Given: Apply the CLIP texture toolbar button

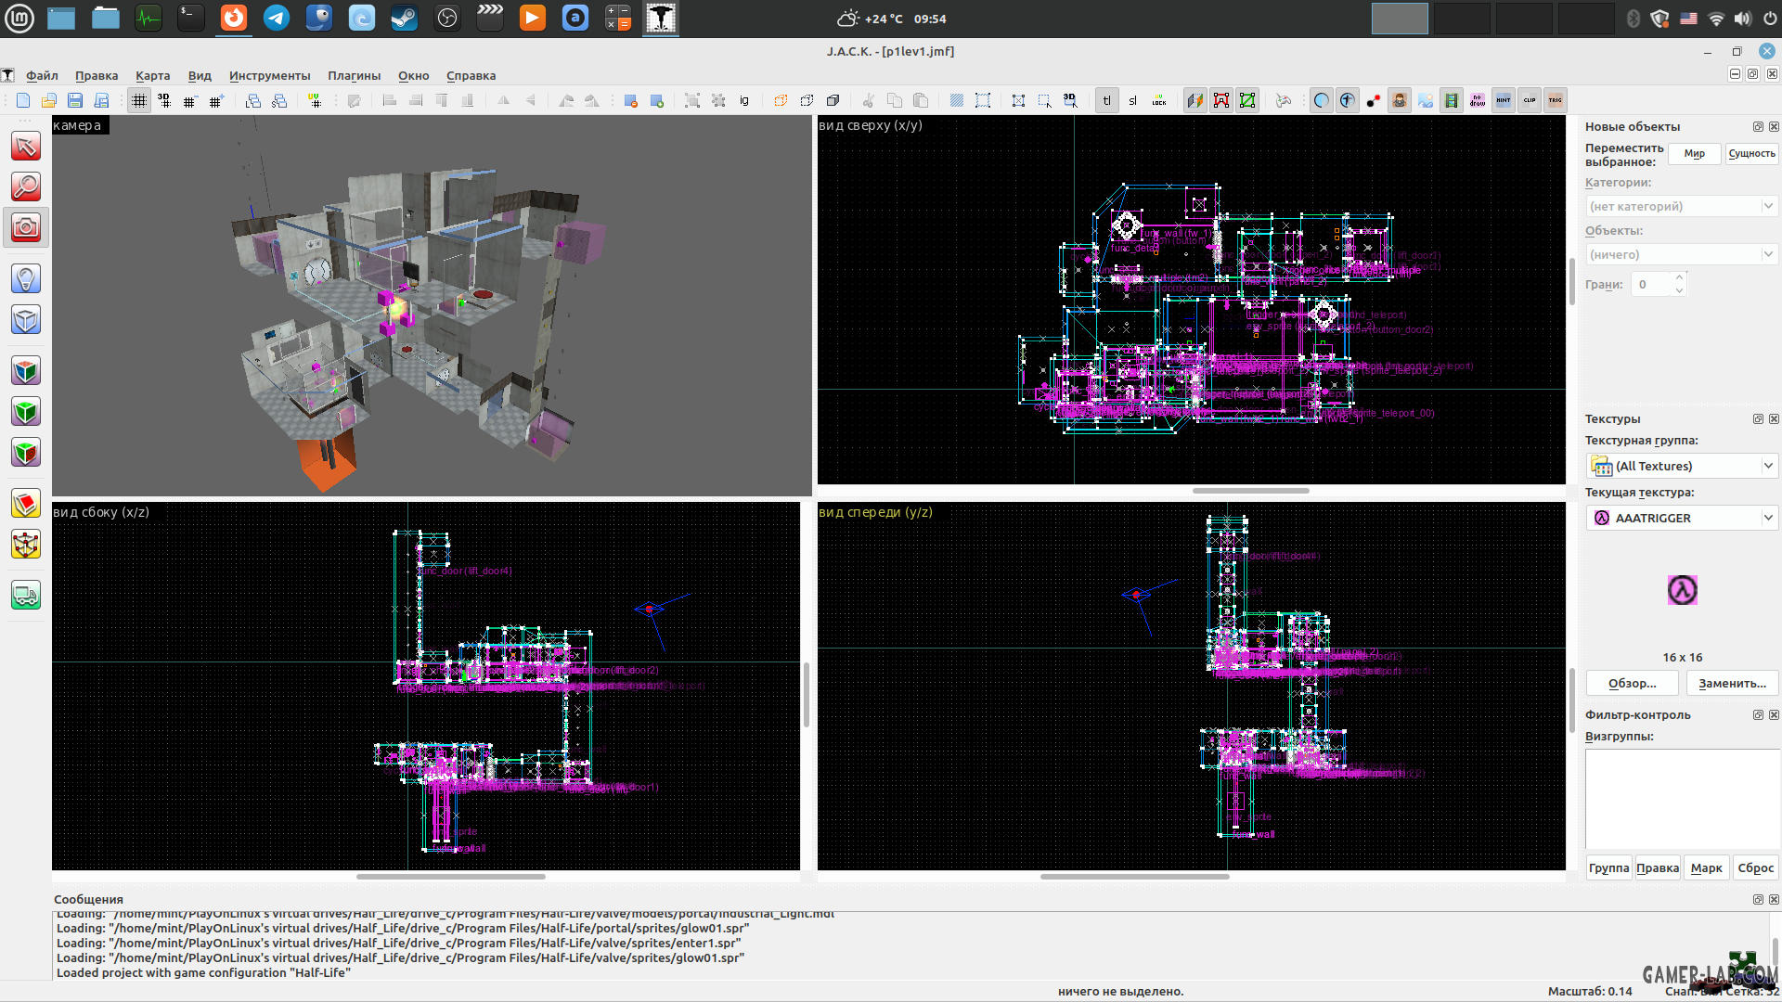Looking at the screenshot, I should coord(1530,100).
